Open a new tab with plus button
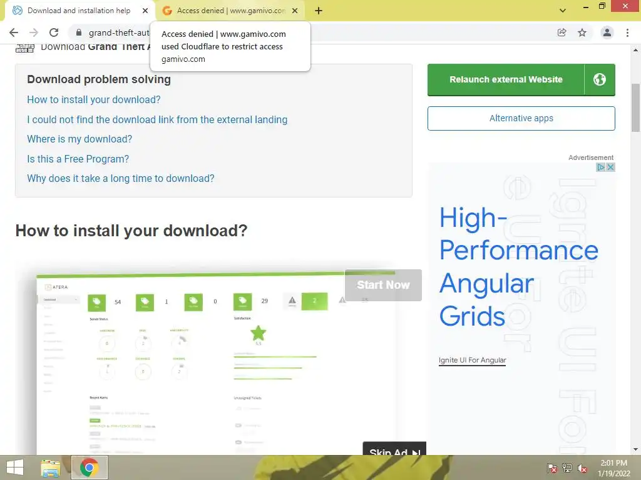The width and height of the screenshot is (641, 480). click(319, 11)
